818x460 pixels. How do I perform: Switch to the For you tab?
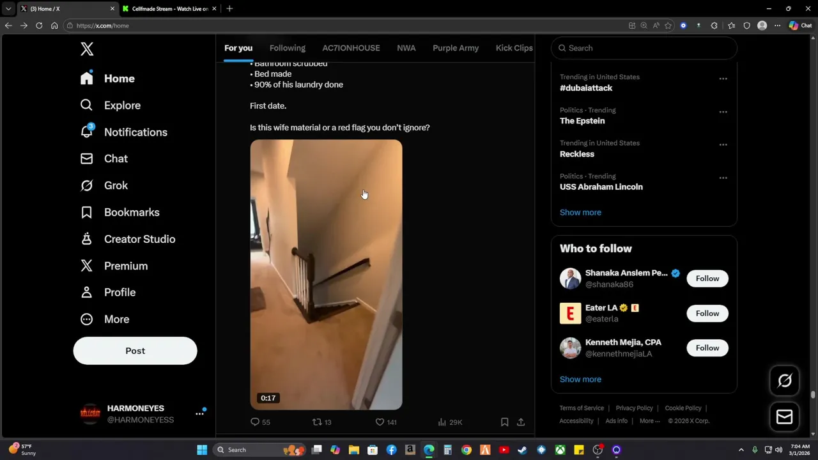238,48
